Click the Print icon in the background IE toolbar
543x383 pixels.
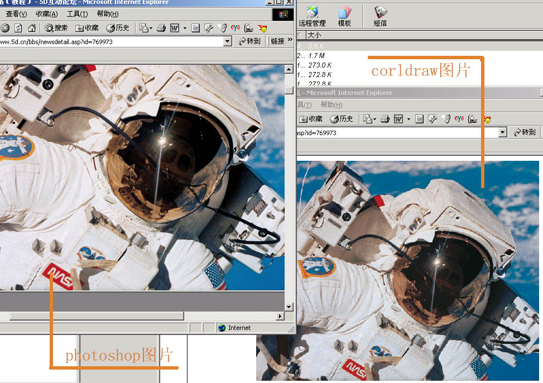pyautogui.click(x=385, y=119)
